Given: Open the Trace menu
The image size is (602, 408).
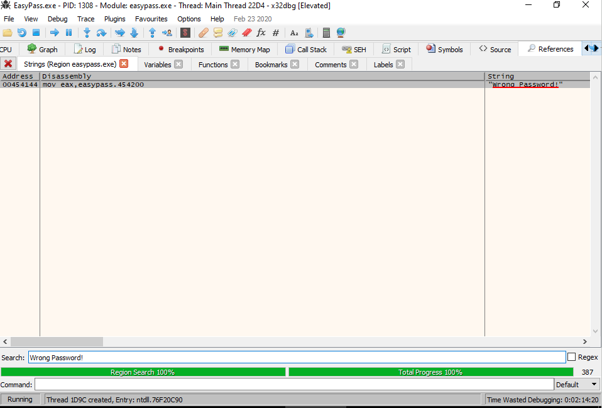Looking at the screenshot, I should [x=85, y=19].
